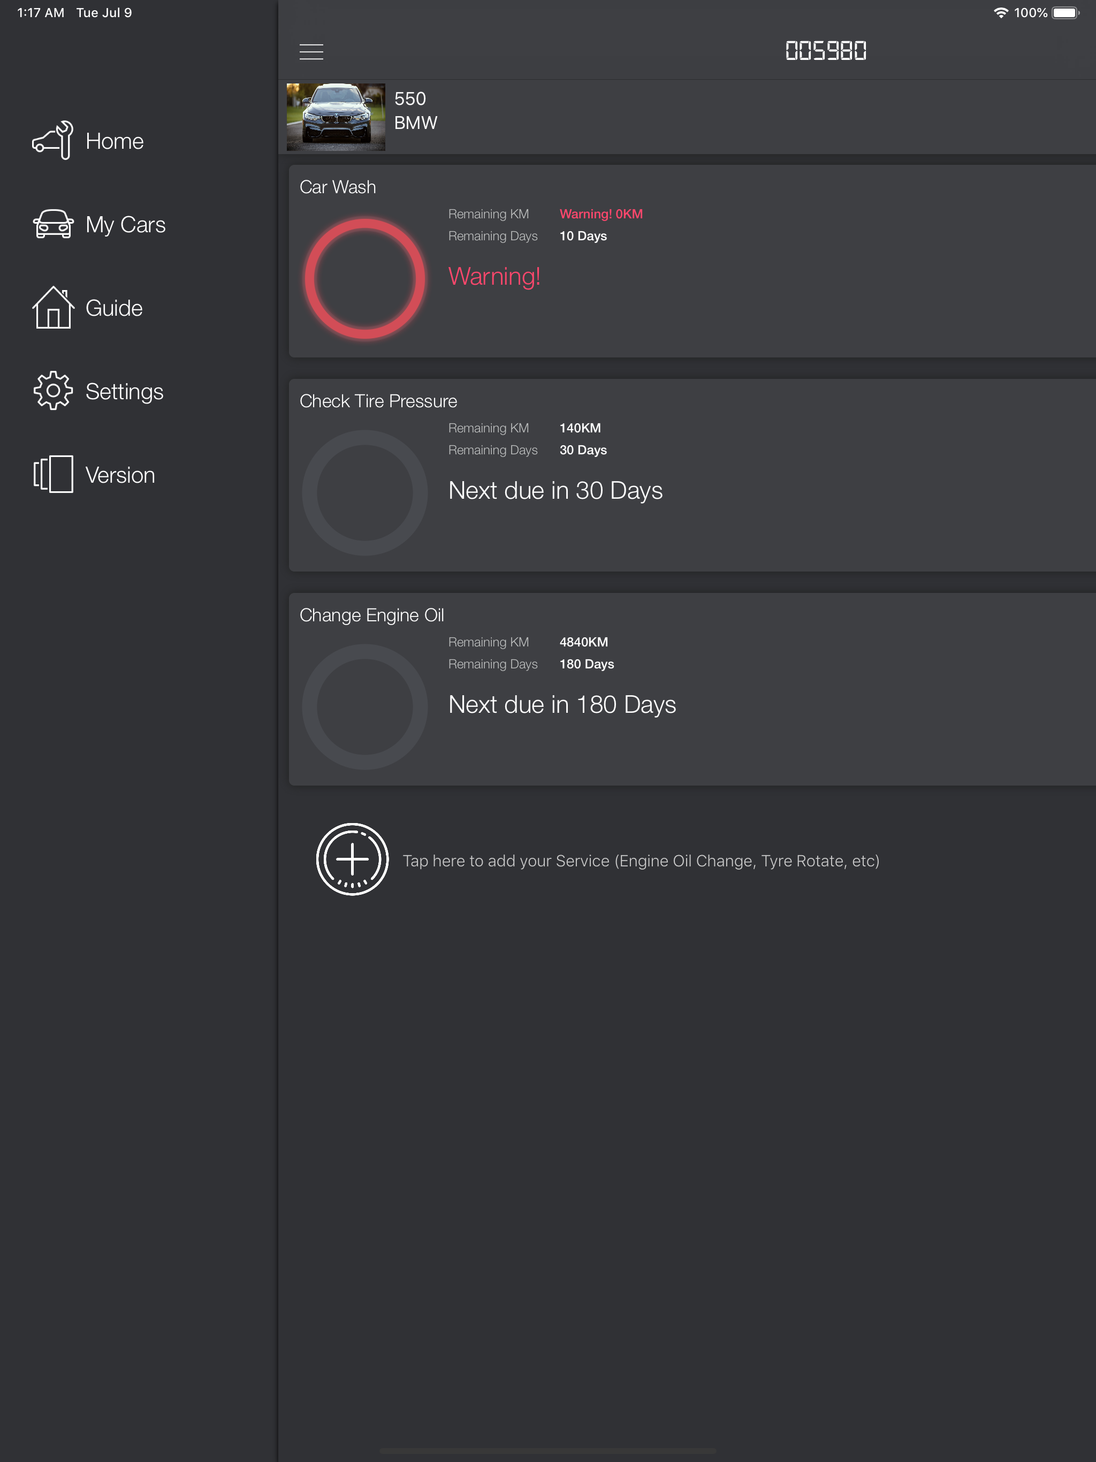Image resolution: width=1096 pixels, height=1462 pixels.
Task: Open the Car Wash service card
Action: pos(692,261)
